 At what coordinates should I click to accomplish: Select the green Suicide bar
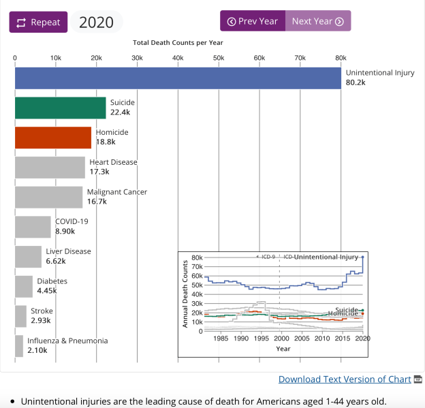click(60, 108)
